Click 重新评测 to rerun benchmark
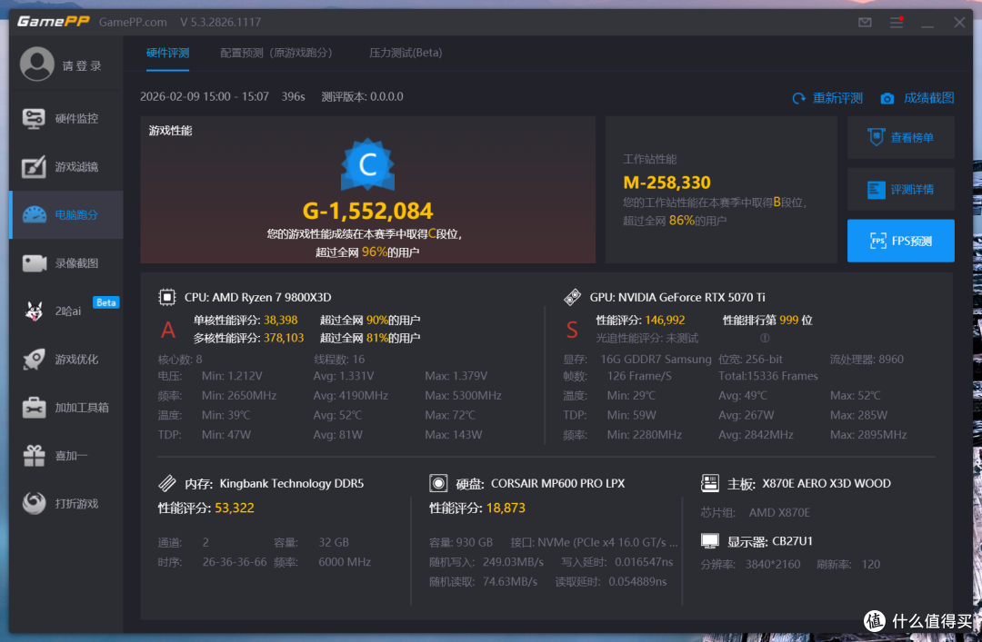This screenshot has height=642, width=982. (x=827, y=98)
